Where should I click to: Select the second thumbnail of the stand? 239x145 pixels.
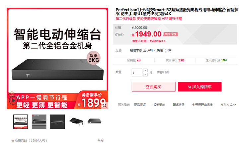click(x=39, y=122)
